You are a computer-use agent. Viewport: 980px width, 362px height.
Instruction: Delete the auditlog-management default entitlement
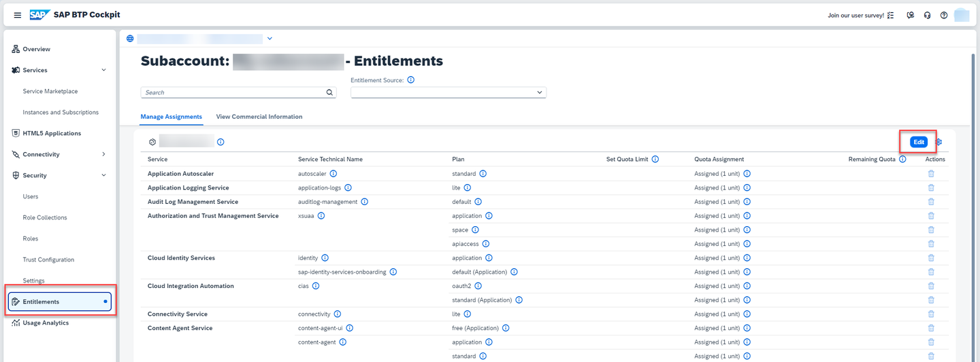[x=931, y=202]
